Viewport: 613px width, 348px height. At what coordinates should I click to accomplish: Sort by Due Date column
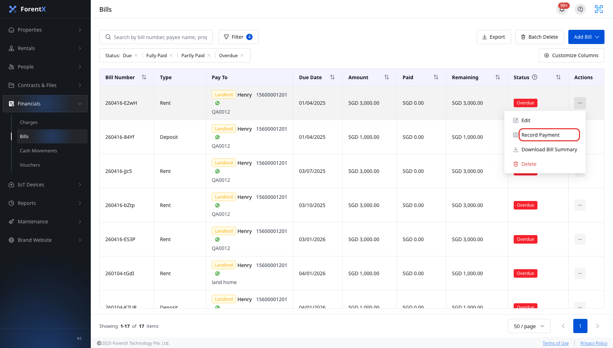tap(332, 77)
